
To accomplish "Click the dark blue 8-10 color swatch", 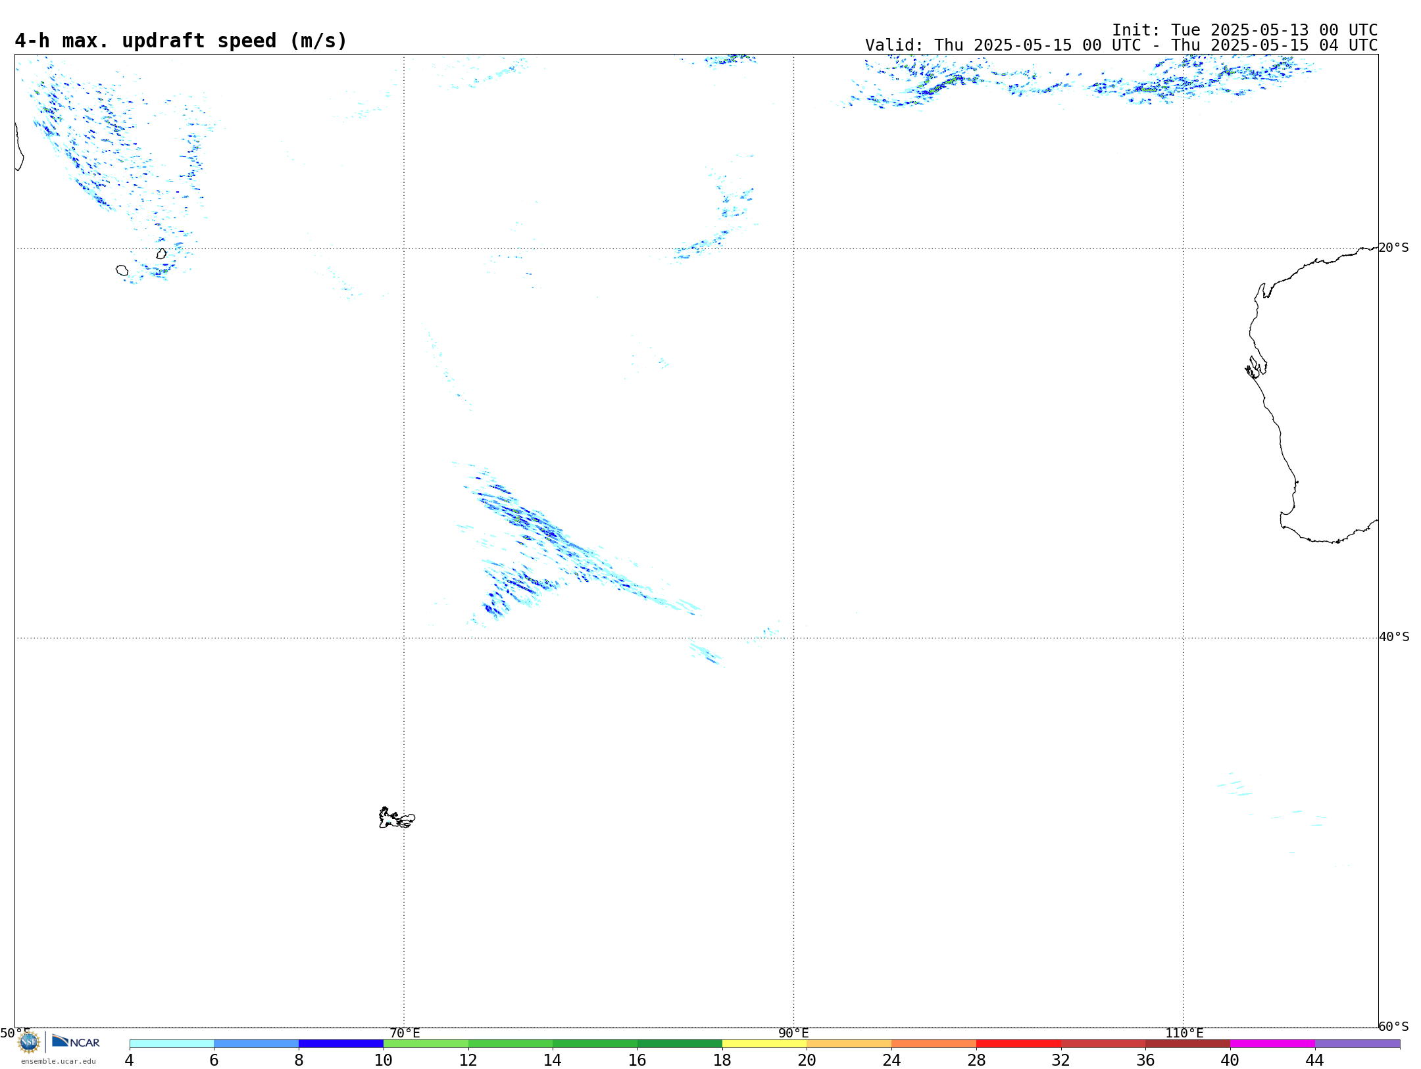I will click(x=341, y=1043).
